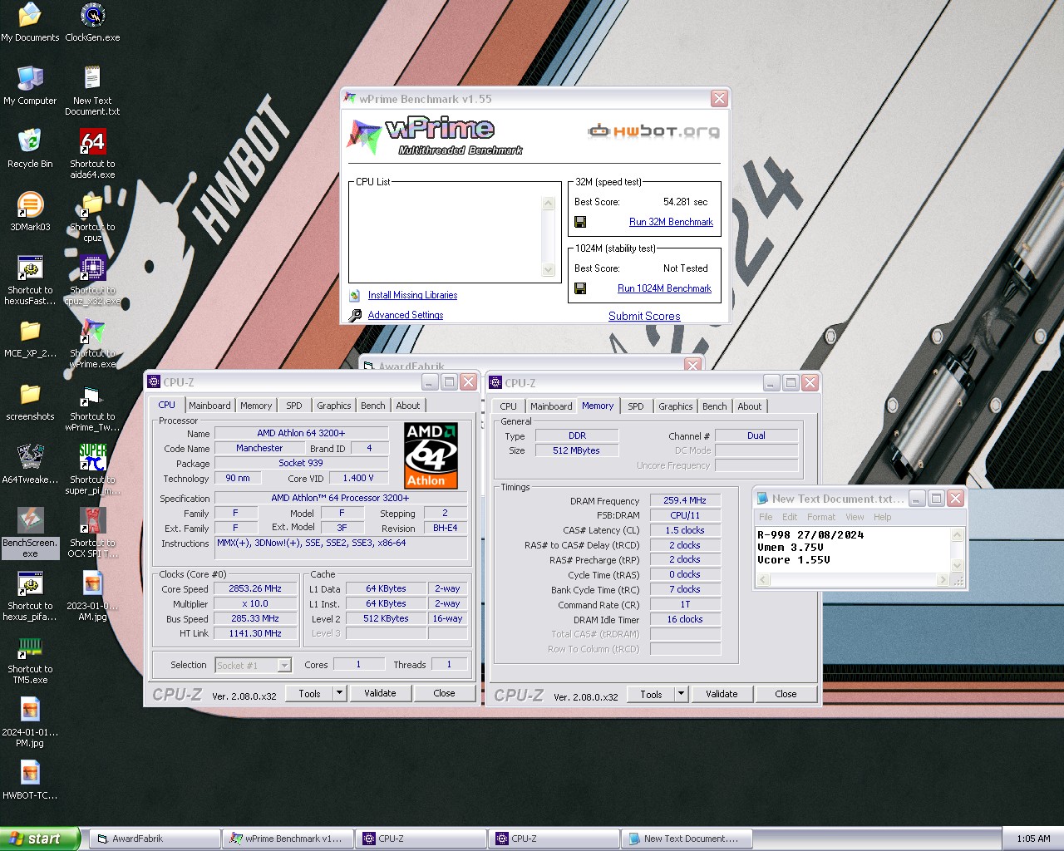Click the Windows start button
Image resolution: width=1064 pixels, height=851 pixels.
(40, 839)
